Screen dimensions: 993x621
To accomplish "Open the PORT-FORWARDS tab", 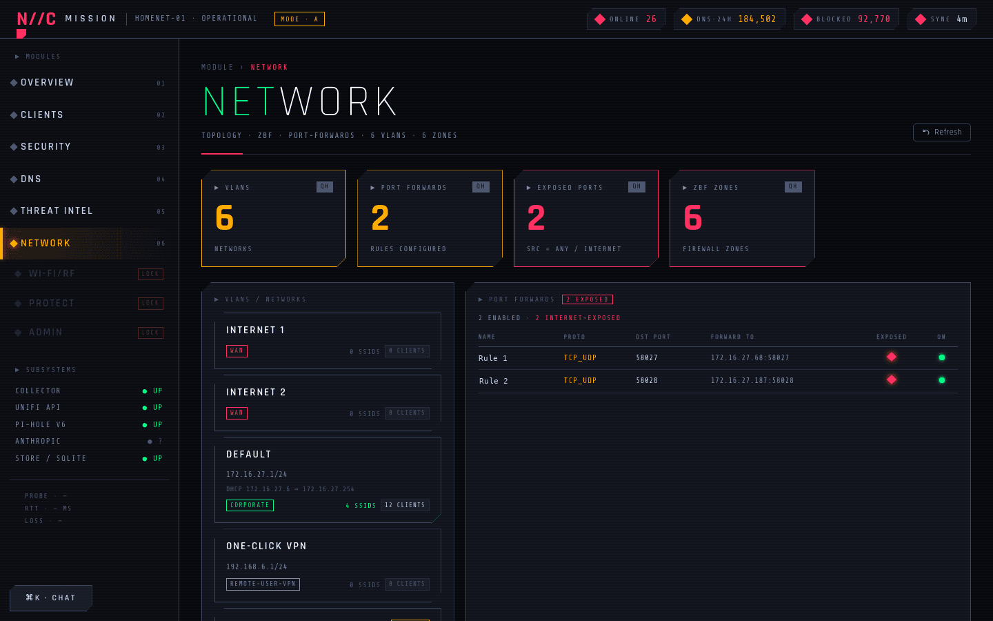I will click(321, 136).
